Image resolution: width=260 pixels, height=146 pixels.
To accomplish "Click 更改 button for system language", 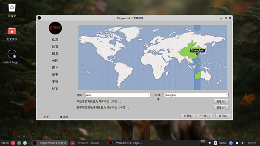I will (221, 102).
